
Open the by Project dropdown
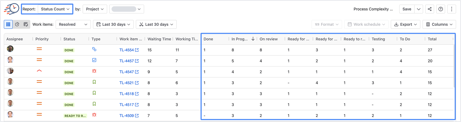[x=95, y=9]
